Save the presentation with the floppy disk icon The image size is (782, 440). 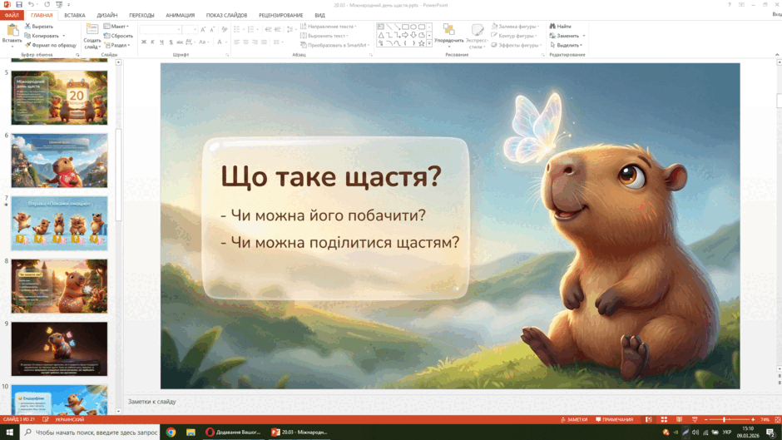[19, 4]
